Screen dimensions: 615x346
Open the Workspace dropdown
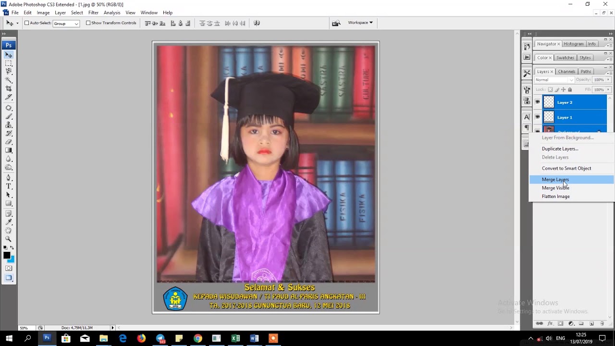pyautogui.click(x=360, y=23)
